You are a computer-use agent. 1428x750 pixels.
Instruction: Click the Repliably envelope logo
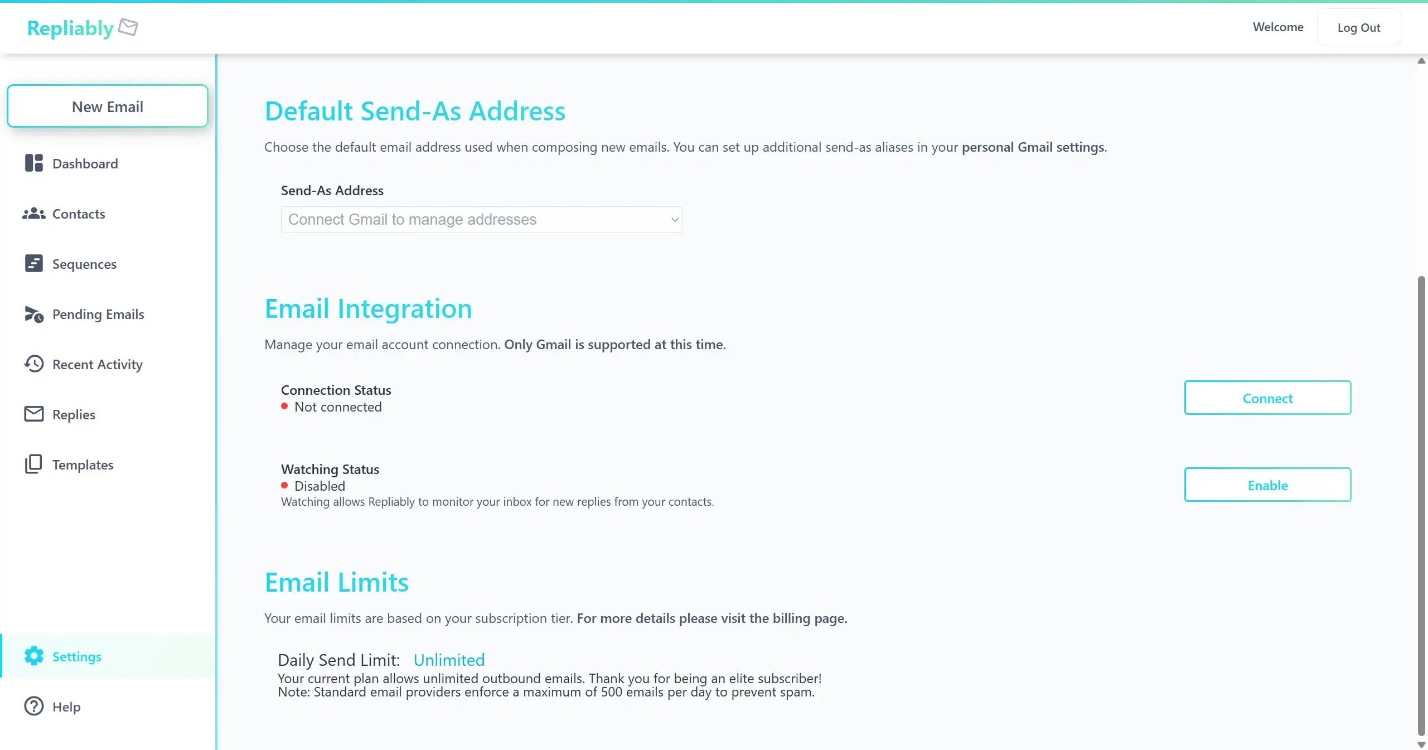click(x=128, y=27)
